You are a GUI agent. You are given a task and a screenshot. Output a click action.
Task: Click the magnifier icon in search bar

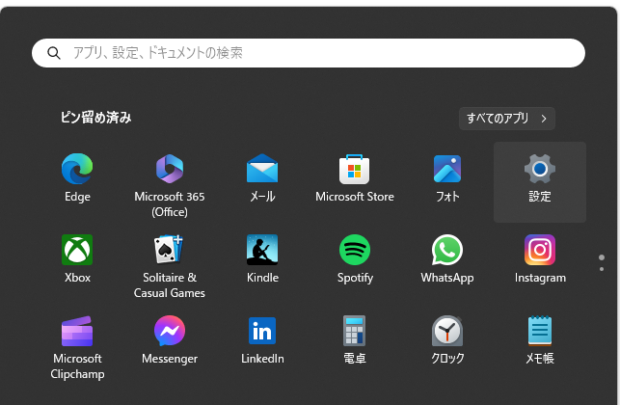(x=54, y=53)
